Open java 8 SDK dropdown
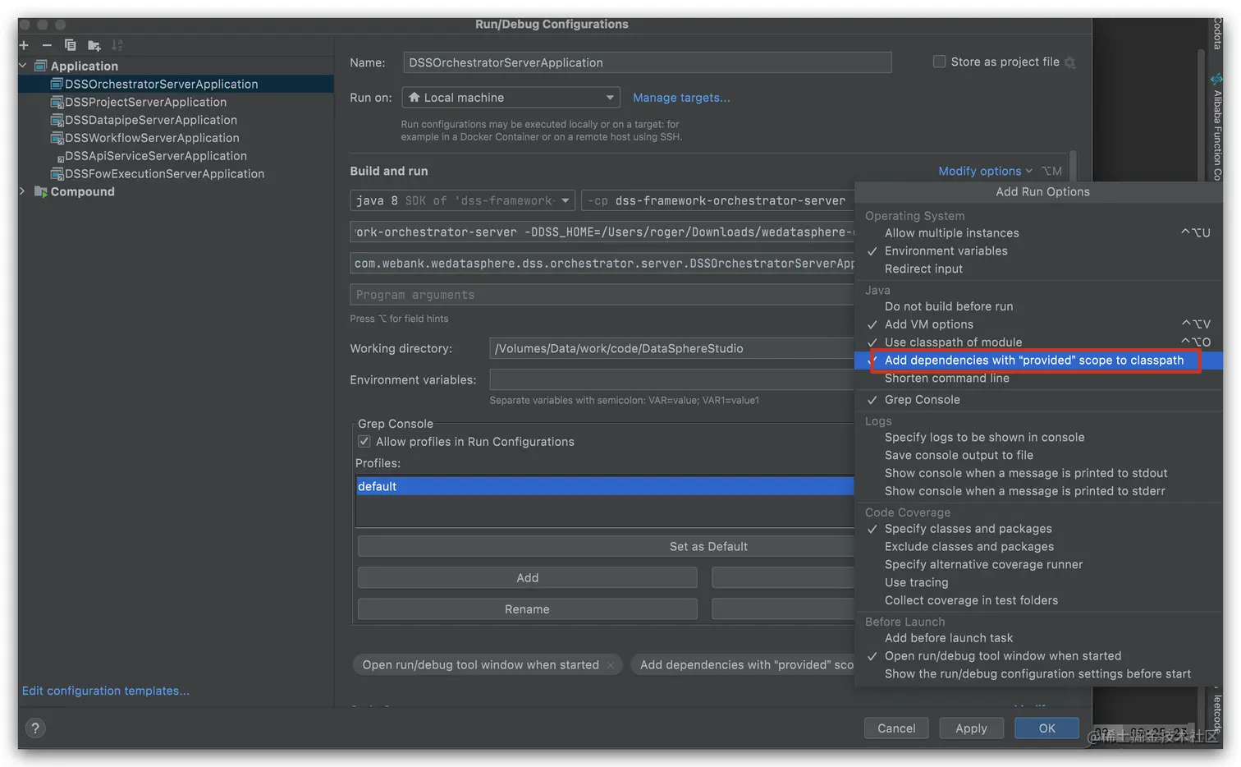Screen dimensions: 1241x767 [462, 200]
